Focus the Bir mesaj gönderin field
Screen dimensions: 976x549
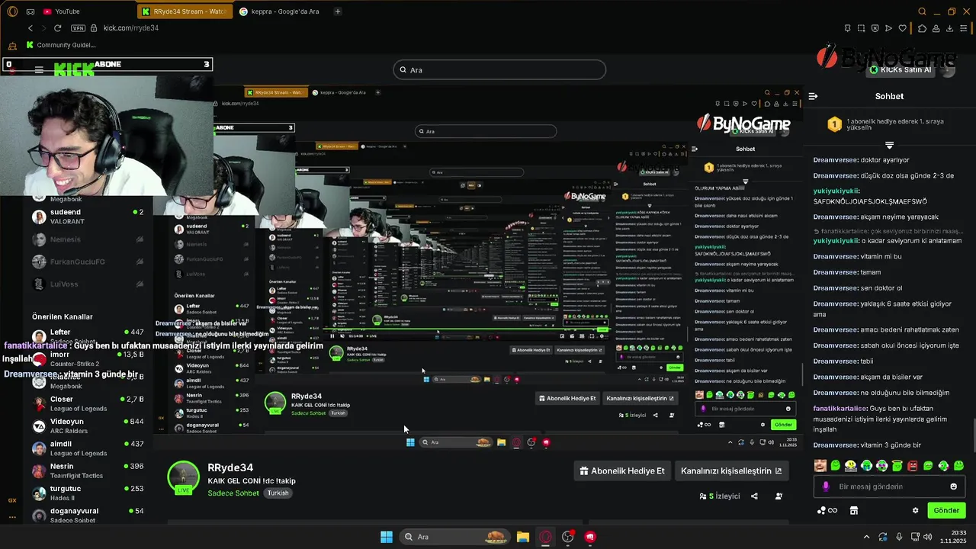(889, 486)
